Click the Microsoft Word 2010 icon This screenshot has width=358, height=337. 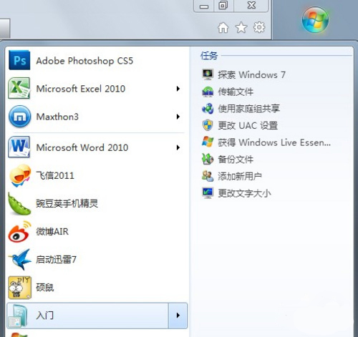(x=19, y=147)
